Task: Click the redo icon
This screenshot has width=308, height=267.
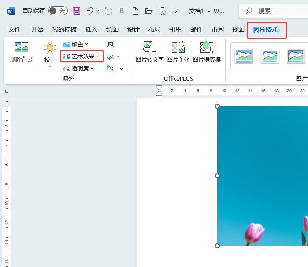Action: click(x=108, y=11)
